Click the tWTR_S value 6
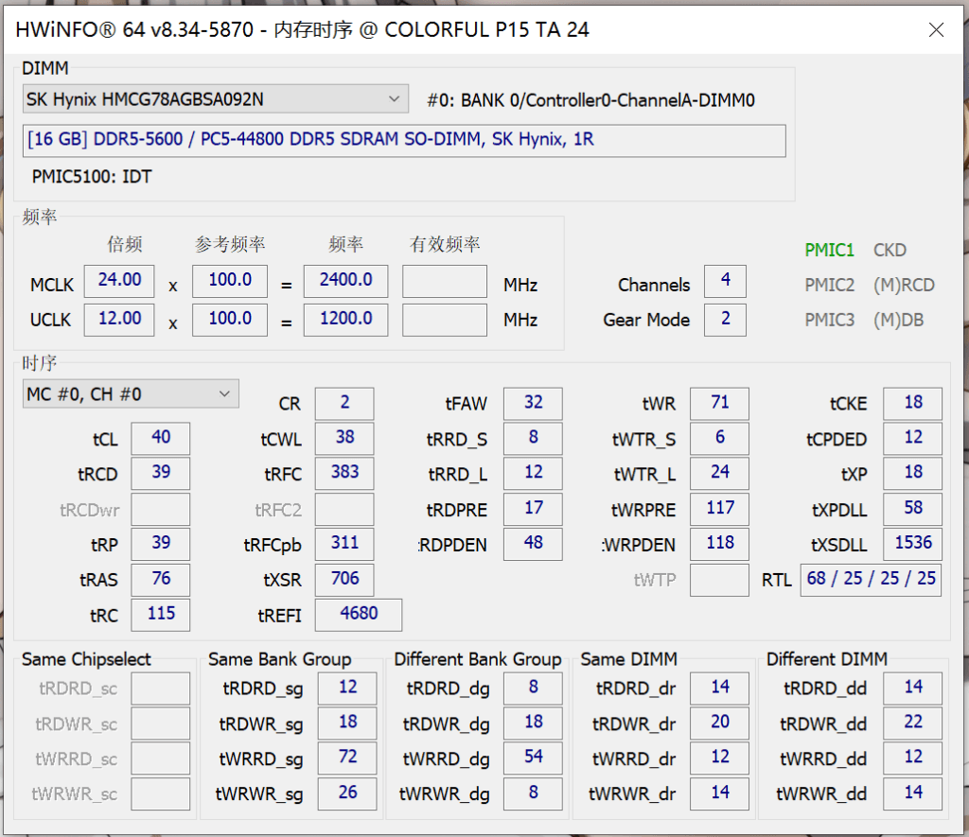Viewport: 969px width, 837px height. click(720, 438)
